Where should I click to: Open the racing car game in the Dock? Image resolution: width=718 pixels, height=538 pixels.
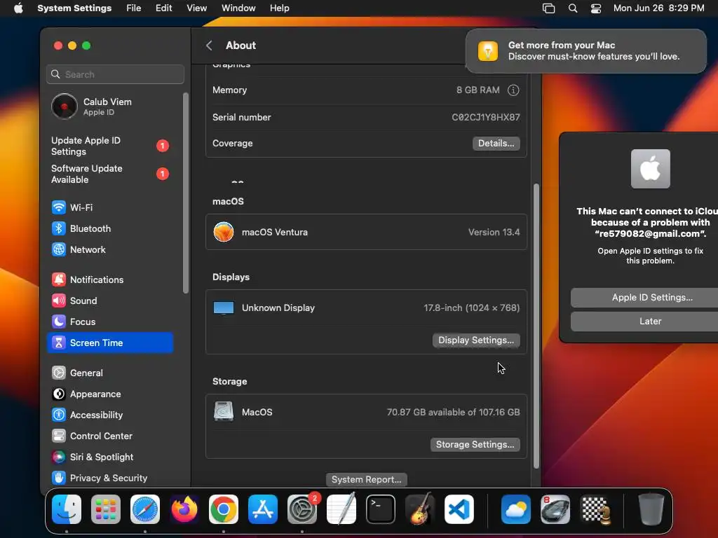[555, 509]
